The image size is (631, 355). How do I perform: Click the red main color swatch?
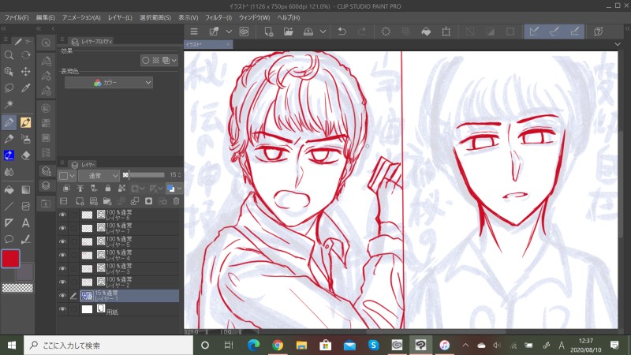click(10, 259)
